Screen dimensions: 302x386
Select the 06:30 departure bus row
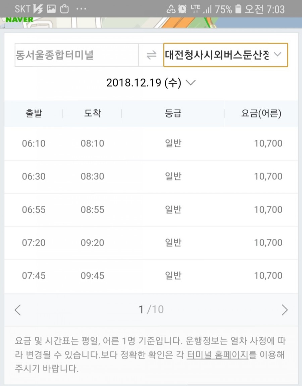151,176
